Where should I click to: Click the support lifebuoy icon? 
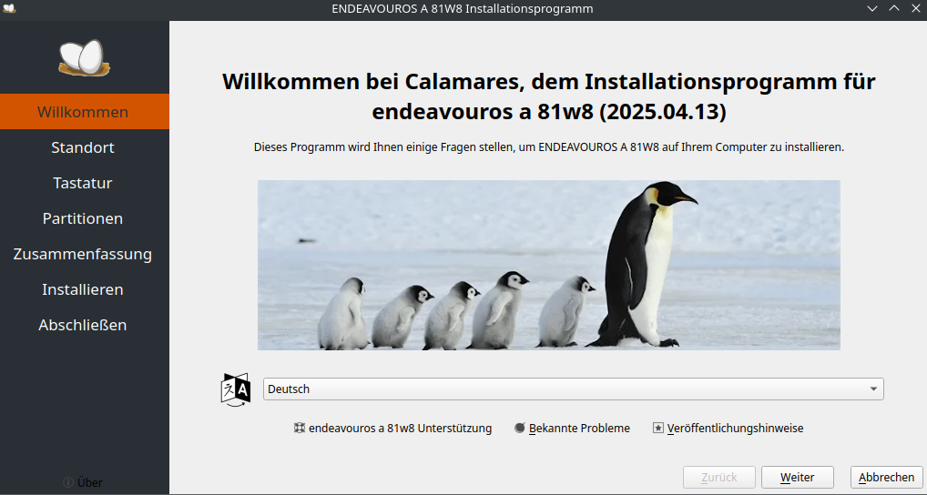300,428
